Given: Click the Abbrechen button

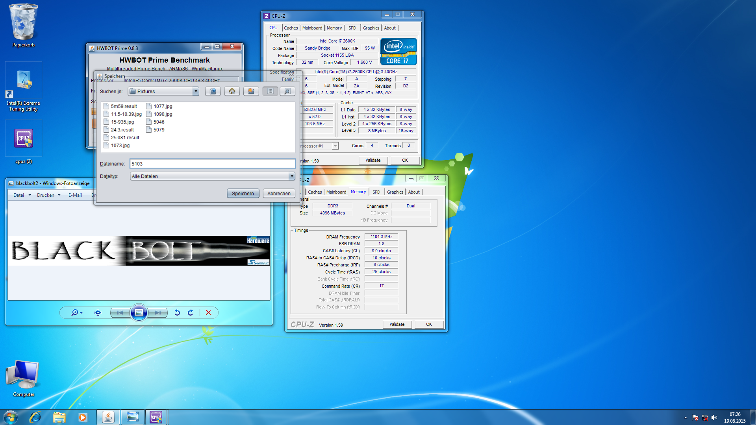Looking at the screenshot, I should coord(279,193).
